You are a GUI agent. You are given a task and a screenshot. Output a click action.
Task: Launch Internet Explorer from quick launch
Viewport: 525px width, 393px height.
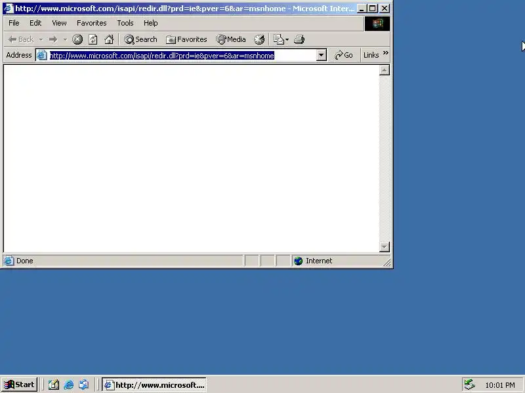coord(69,385)
